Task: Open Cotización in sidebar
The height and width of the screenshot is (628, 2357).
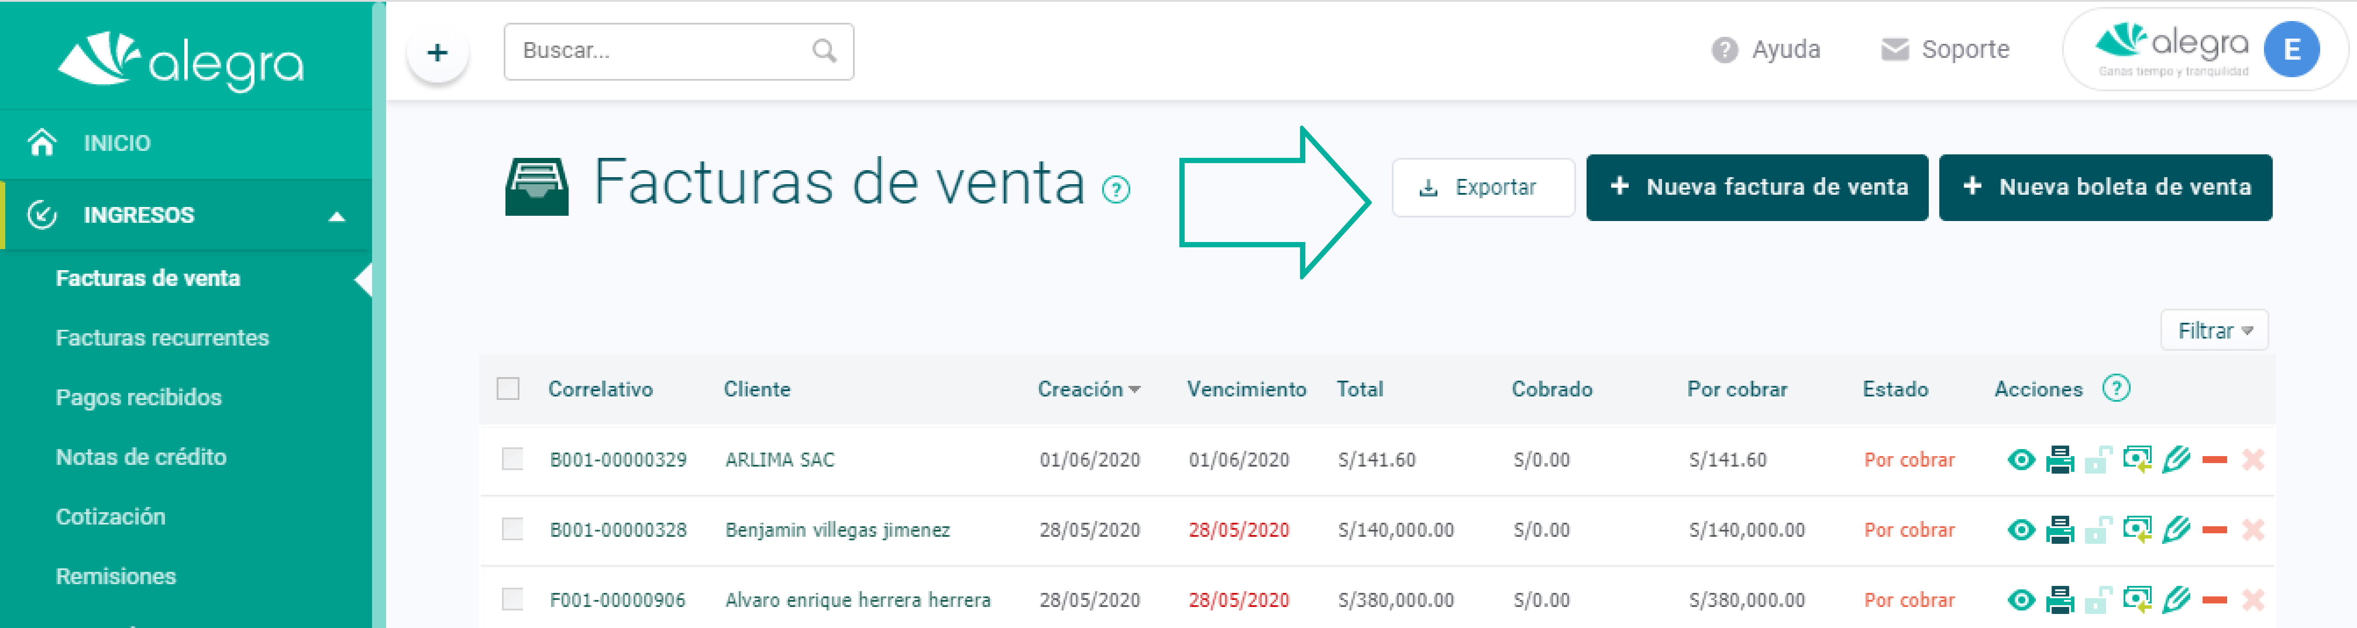Action: (x=110, y=517)
